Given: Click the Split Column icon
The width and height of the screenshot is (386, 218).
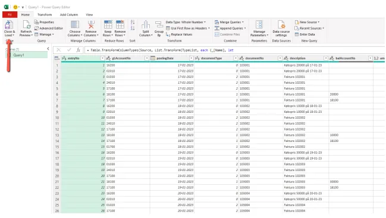Looking at the screenshot, I should (146, 24).
